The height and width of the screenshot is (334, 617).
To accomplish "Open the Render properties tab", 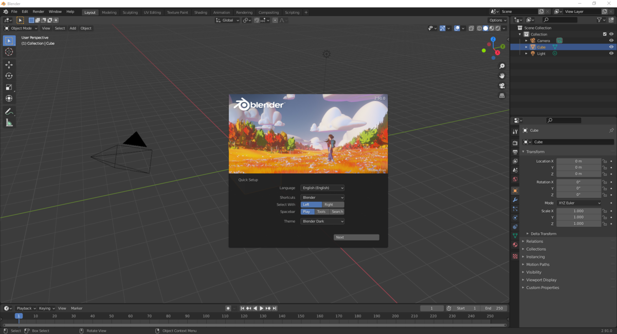I will [x=515, y=143].
